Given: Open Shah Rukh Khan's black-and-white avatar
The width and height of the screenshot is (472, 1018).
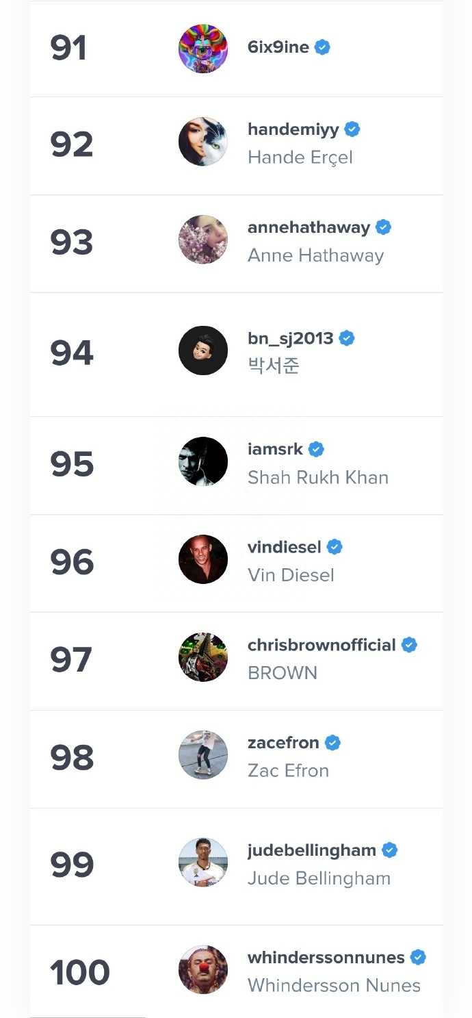Looking at the screenshot, I should point(203,461).
